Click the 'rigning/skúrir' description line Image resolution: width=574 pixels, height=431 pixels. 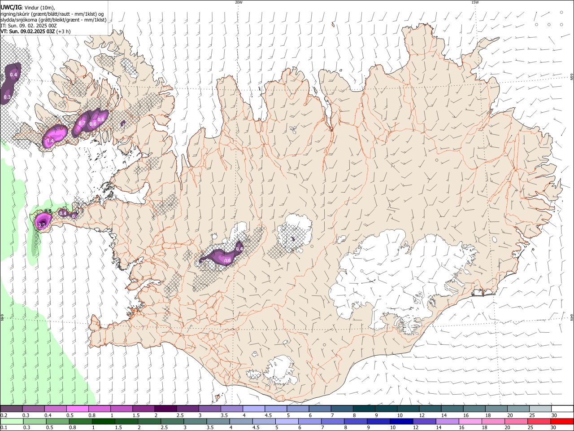[x=52, y=13]
